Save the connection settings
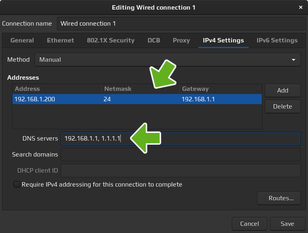This screenshot has height=233, width=308. click(288, 224)
